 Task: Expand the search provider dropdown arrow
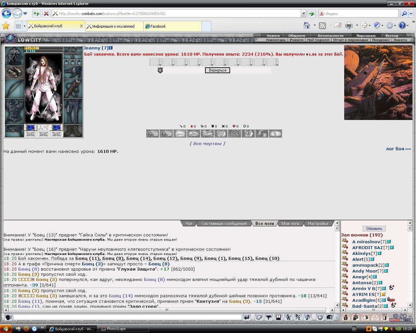tap(411, 14)
